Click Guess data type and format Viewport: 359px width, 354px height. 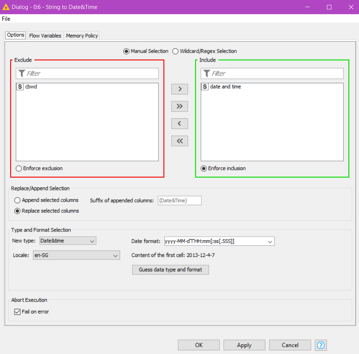pyautogui.click(x=170, y=270)
